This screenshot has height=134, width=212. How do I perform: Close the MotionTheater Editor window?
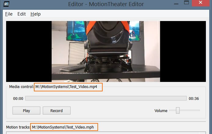click(x=200, y=3)
